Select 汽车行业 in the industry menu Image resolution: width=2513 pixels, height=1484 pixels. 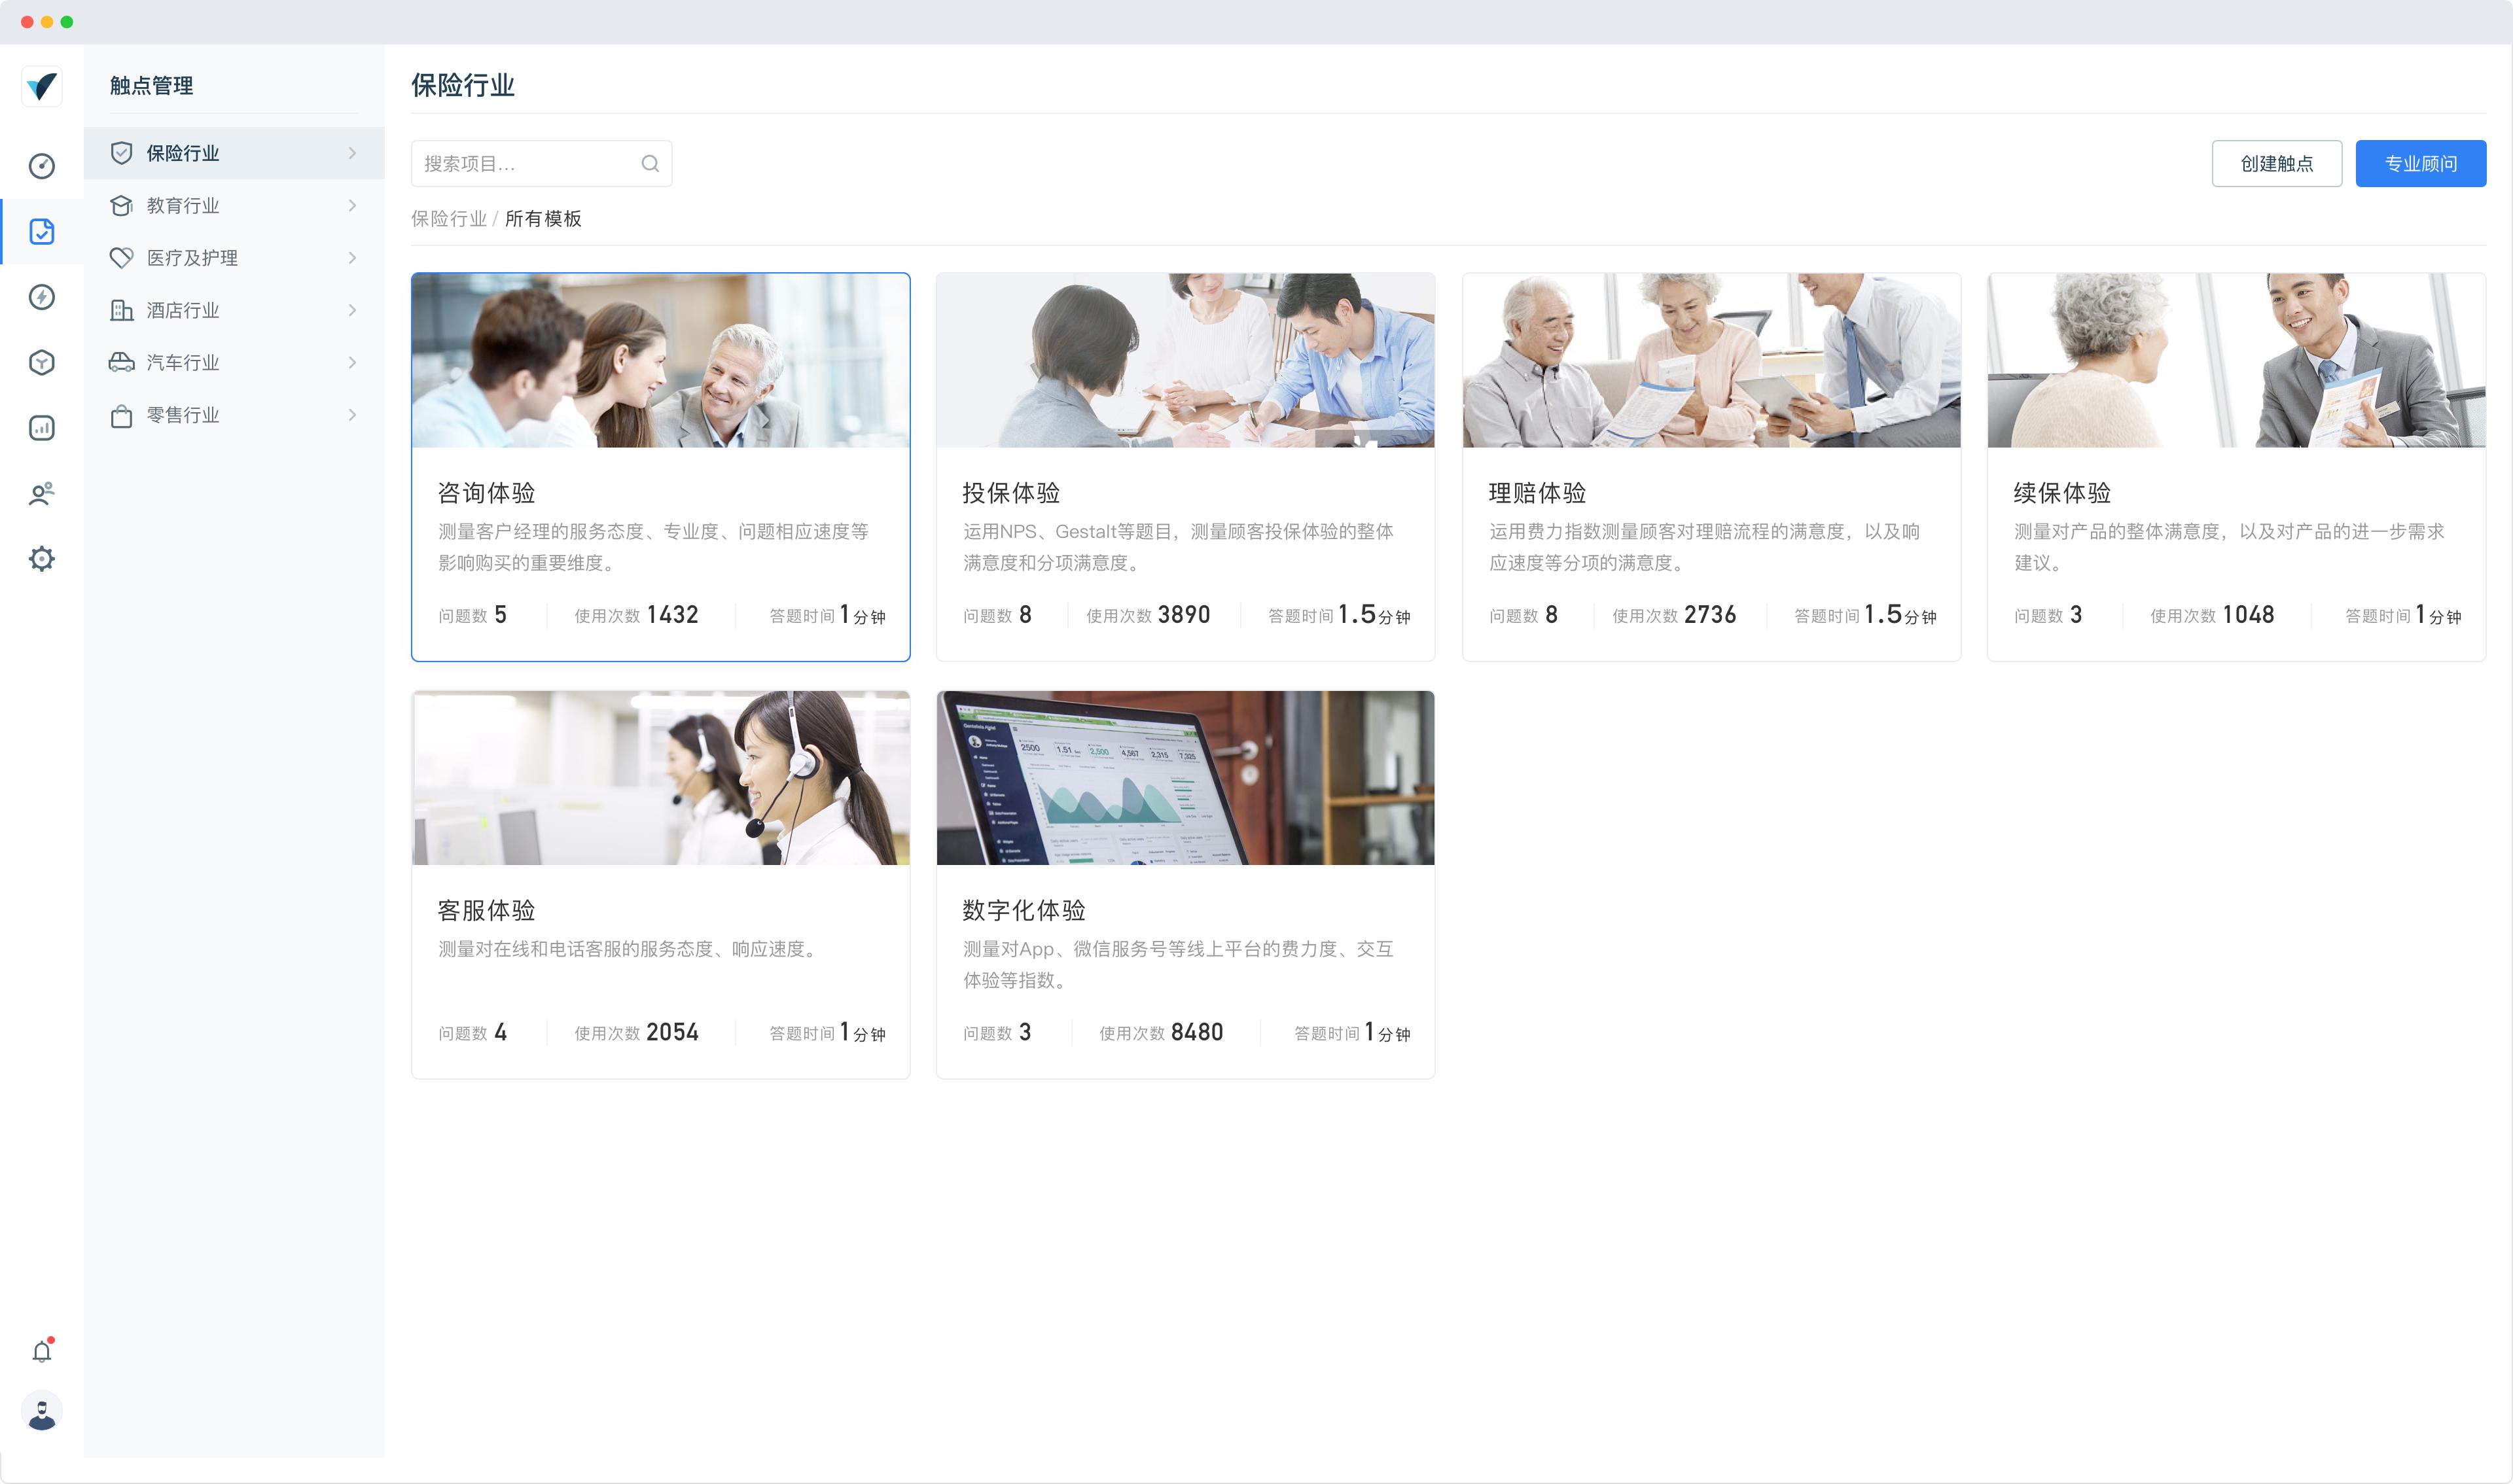[x=183, y=363]
